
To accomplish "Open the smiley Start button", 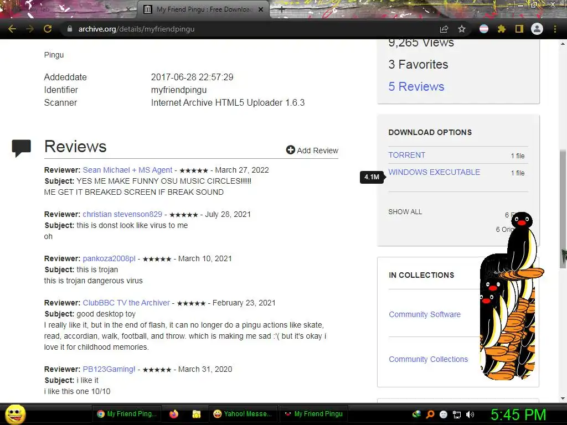I will pyautogui.click(x=15, y=414).
